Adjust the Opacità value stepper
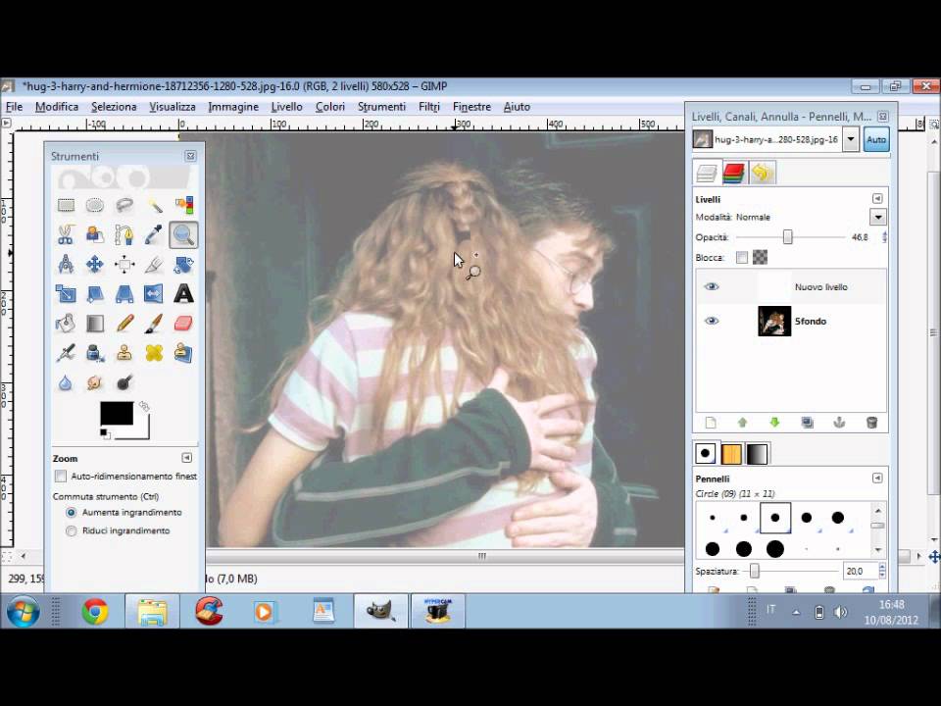Screen dimensions: 941x706 (x=884, y=237)
